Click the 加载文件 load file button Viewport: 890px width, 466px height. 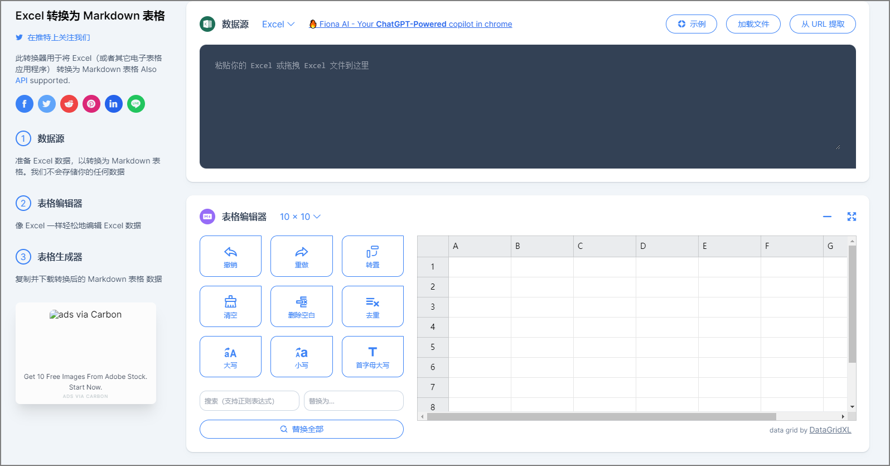(x=753, y=24)
